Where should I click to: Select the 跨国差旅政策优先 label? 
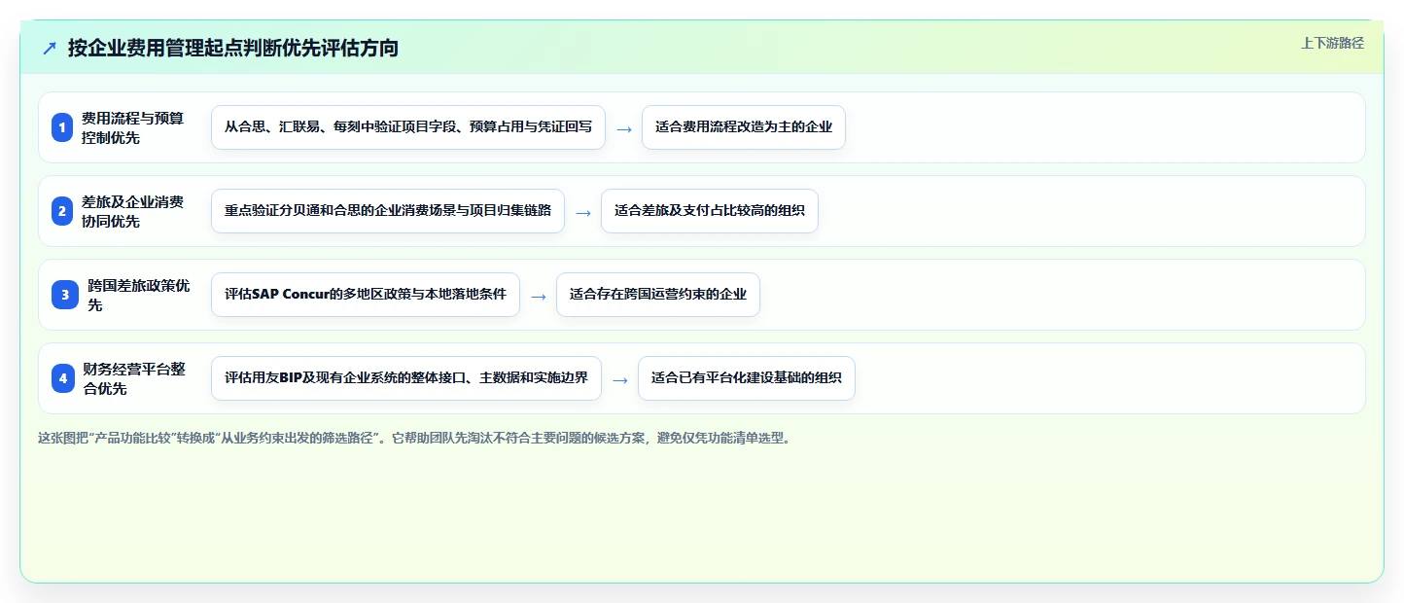point(139,295)
